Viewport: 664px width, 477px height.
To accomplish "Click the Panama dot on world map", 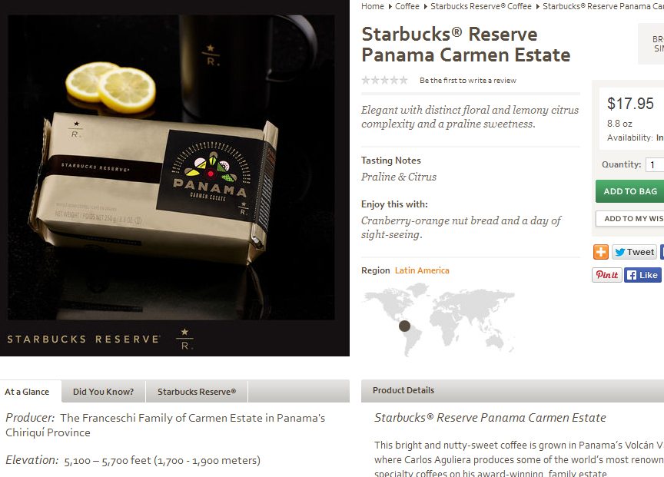I will [404, 326].
